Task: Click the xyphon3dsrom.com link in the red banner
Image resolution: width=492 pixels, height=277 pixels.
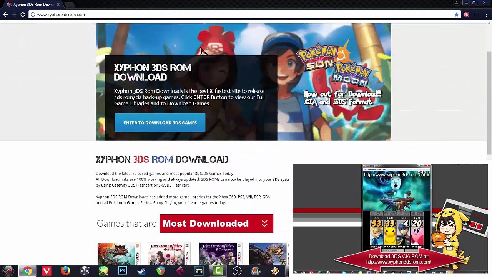Action: tap(399, 262)
